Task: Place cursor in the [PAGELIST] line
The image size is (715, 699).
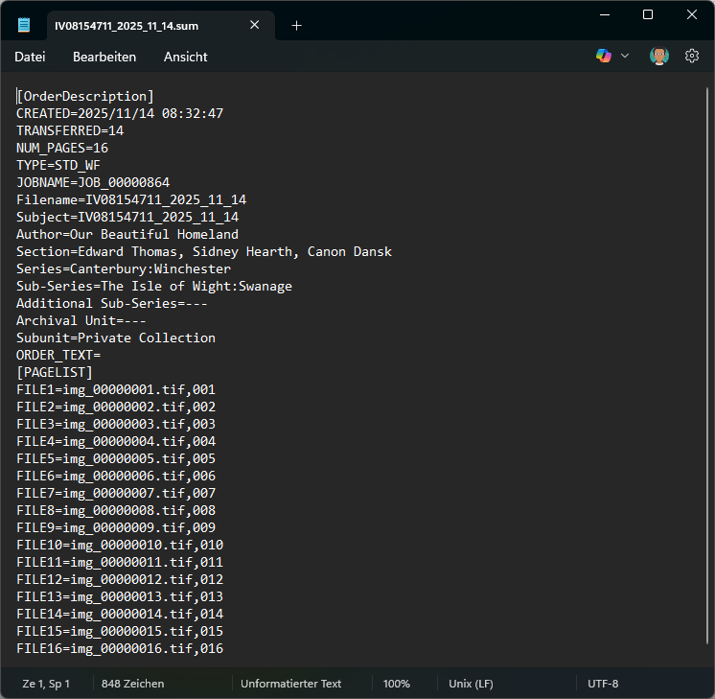Action: pyautogui.click(x=55, y=372)
